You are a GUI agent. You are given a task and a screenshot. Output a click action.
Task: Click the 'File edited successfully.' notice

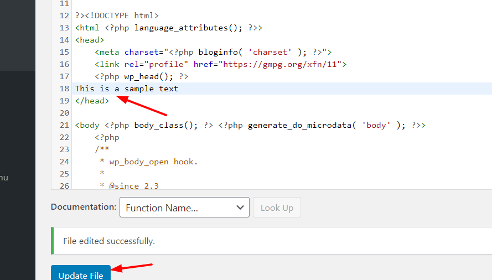pos(109,241)
